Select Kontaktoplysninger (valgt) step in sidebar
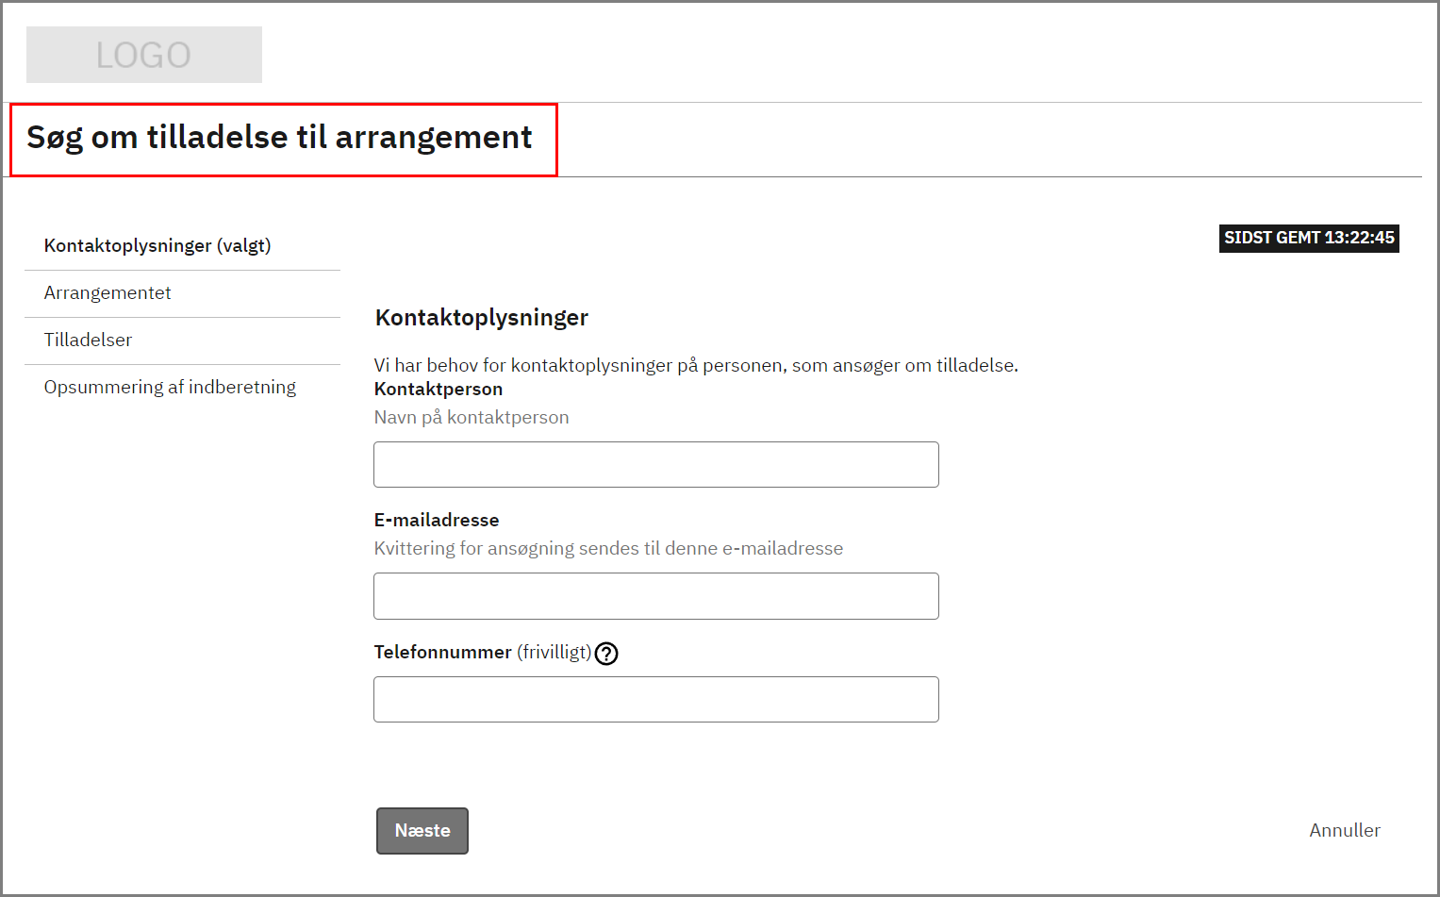This screenshot has width=1440, height=897. (157, 246)
